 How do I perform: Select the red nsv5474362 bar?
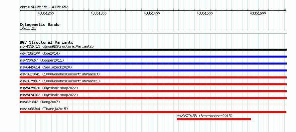pos(153,98)
